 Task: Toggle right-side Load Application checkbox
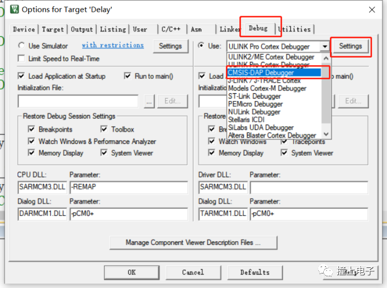(202, 76)
